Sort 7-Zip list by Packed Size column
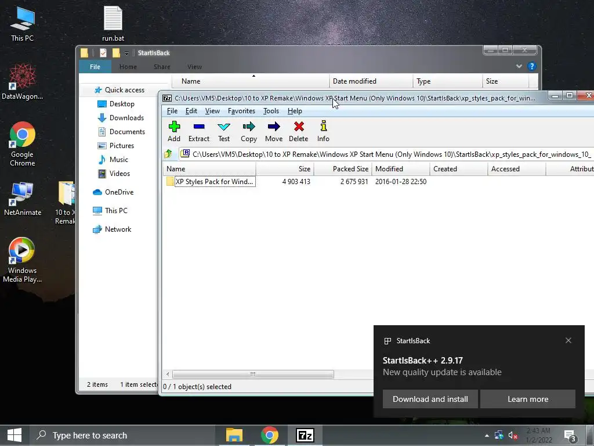Viewport: 594px width, 446px height. click(343, 169)
